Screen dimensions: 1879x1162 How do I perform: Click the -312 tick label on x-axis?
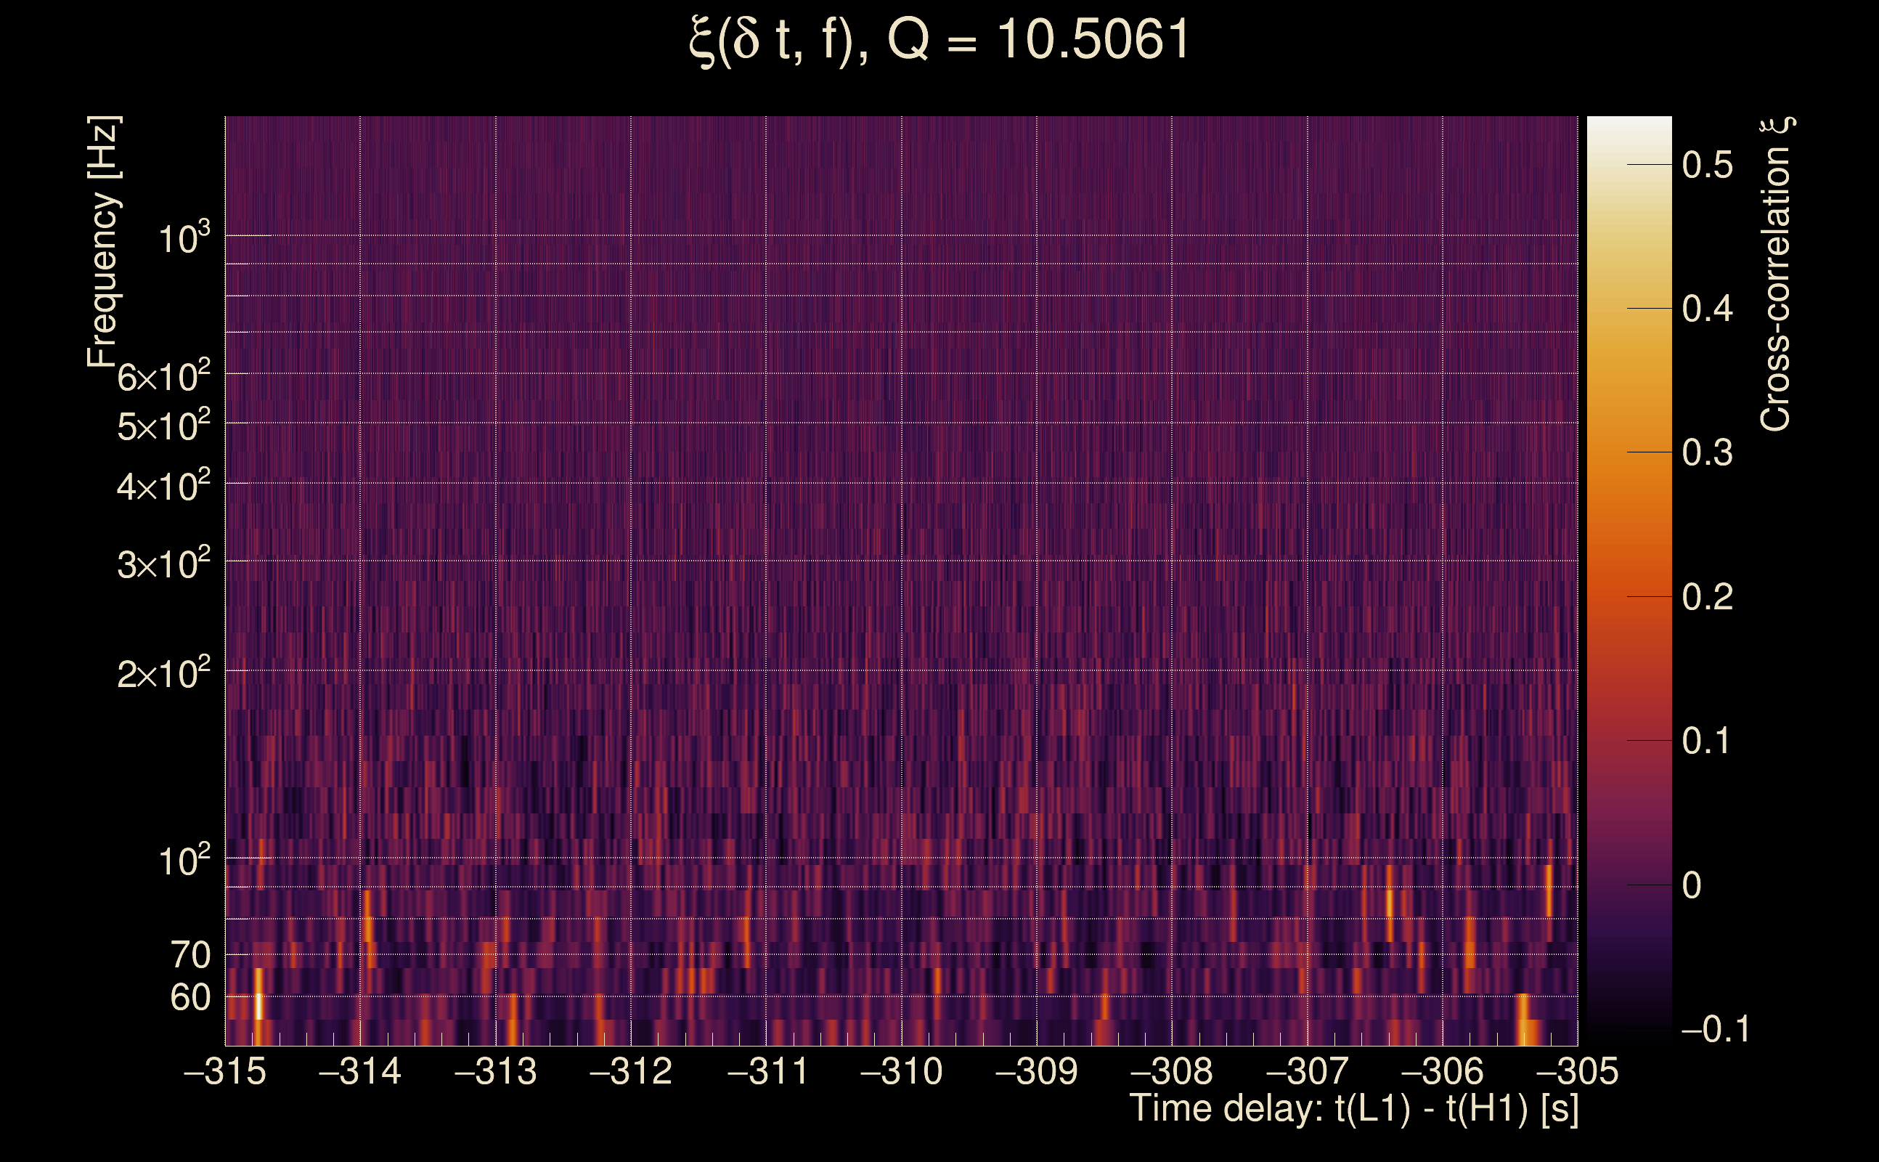[631, 1071]
